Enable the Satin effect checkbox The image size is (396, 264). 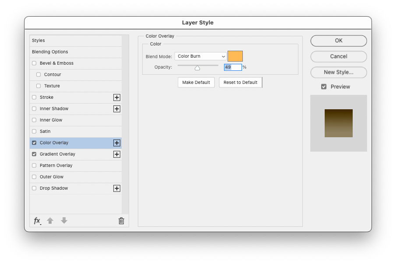34,131
